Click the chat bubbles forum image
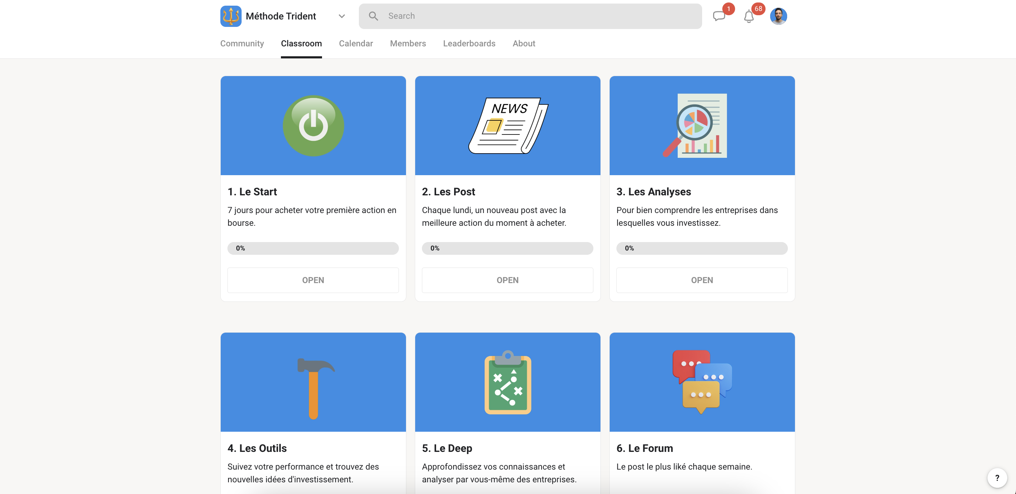 (x=702, y=382)
